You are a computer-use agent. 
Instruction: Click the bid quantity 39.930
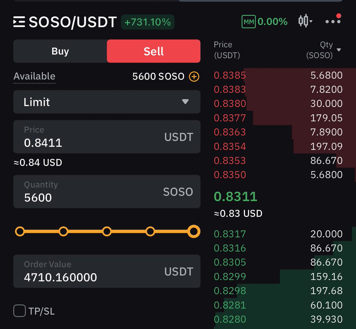click(327, 319)
